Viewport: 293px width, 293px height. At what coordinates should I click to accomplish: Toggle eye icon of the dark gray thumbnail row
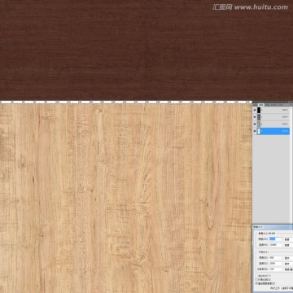pyautogui.click(x=255, y=117)
